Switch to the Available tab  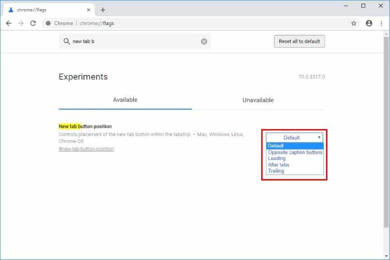[x=125, y=100]
